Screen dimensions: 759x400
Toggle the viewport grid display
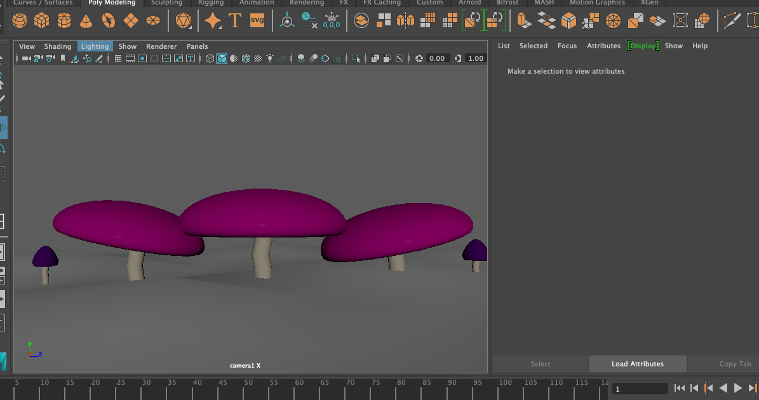tap(118, 58)
